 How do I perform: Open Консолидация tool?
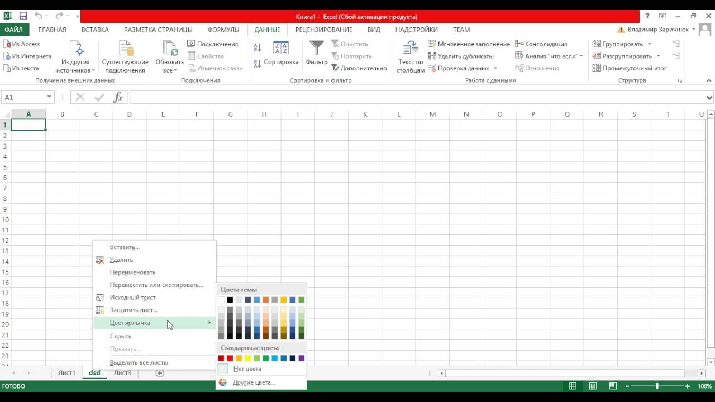click(541, 44)
